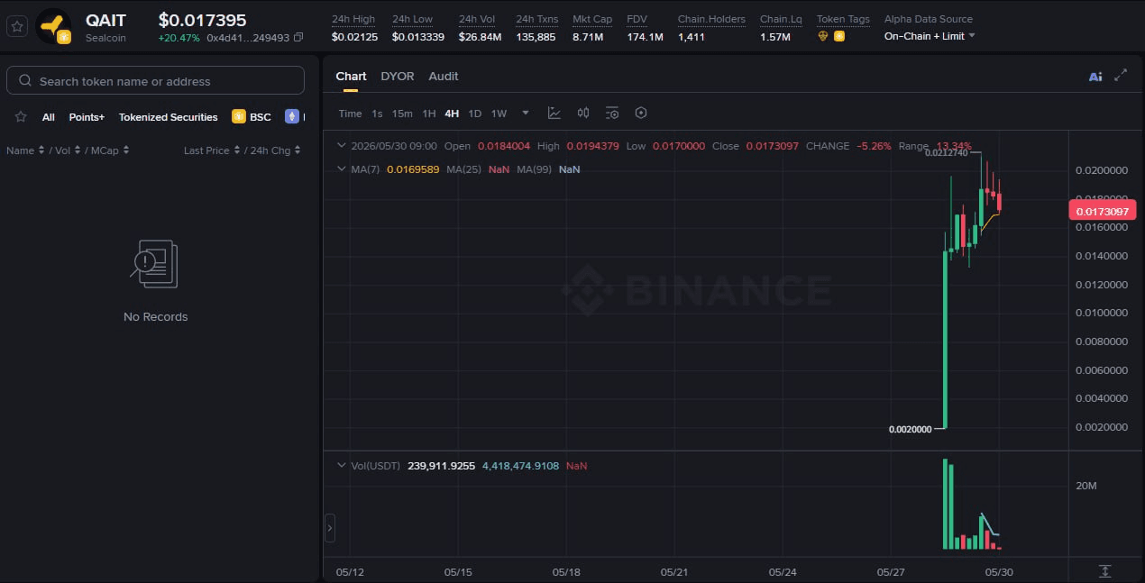Expand chart to fullscreen
Image resolution: width=1145 pixels, height=583 pixels.
pyautogui.click(x=1121, y=76)
